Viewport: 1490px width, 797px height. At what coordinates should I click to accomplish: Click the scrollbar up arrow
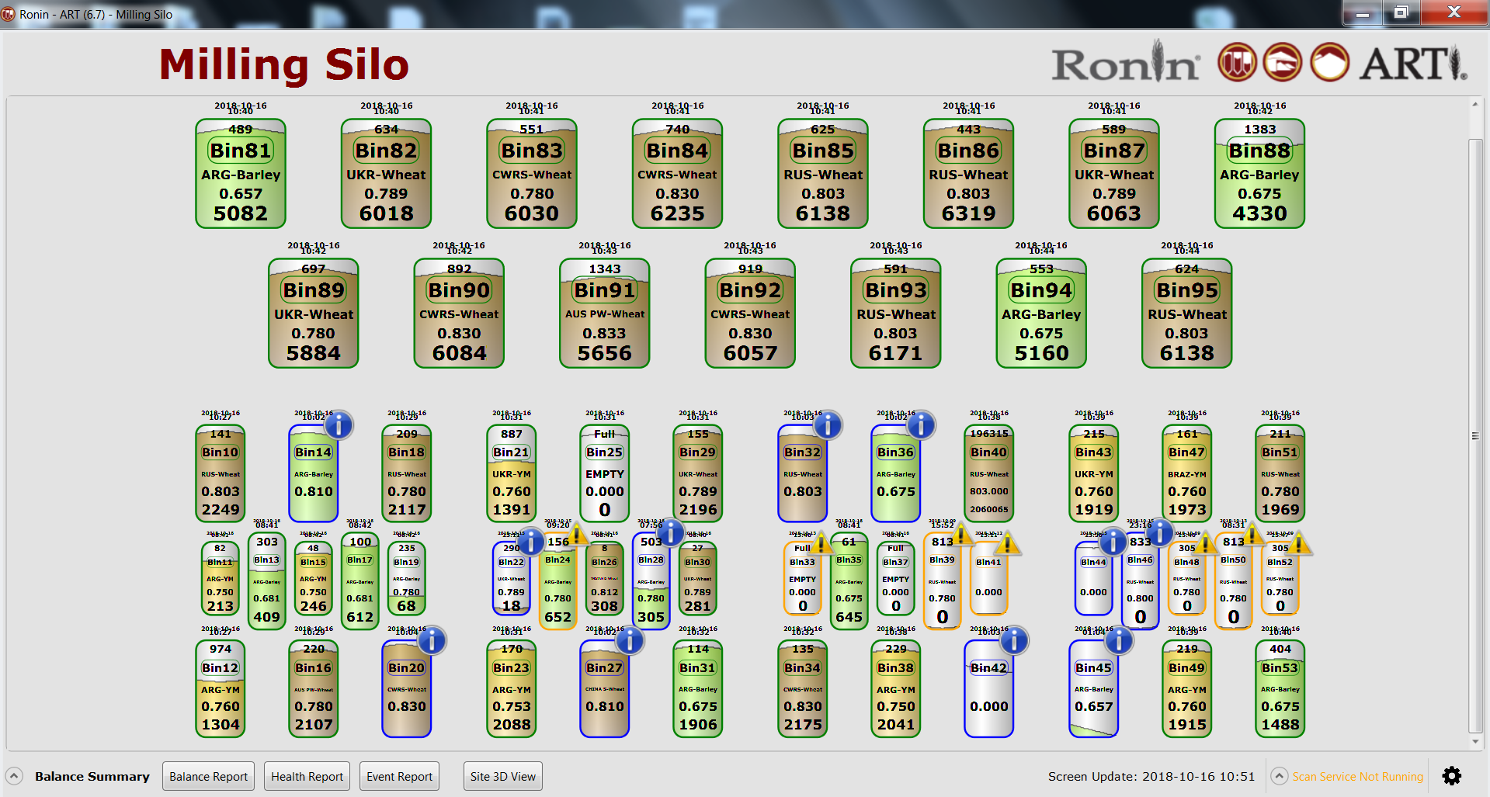1475,104
